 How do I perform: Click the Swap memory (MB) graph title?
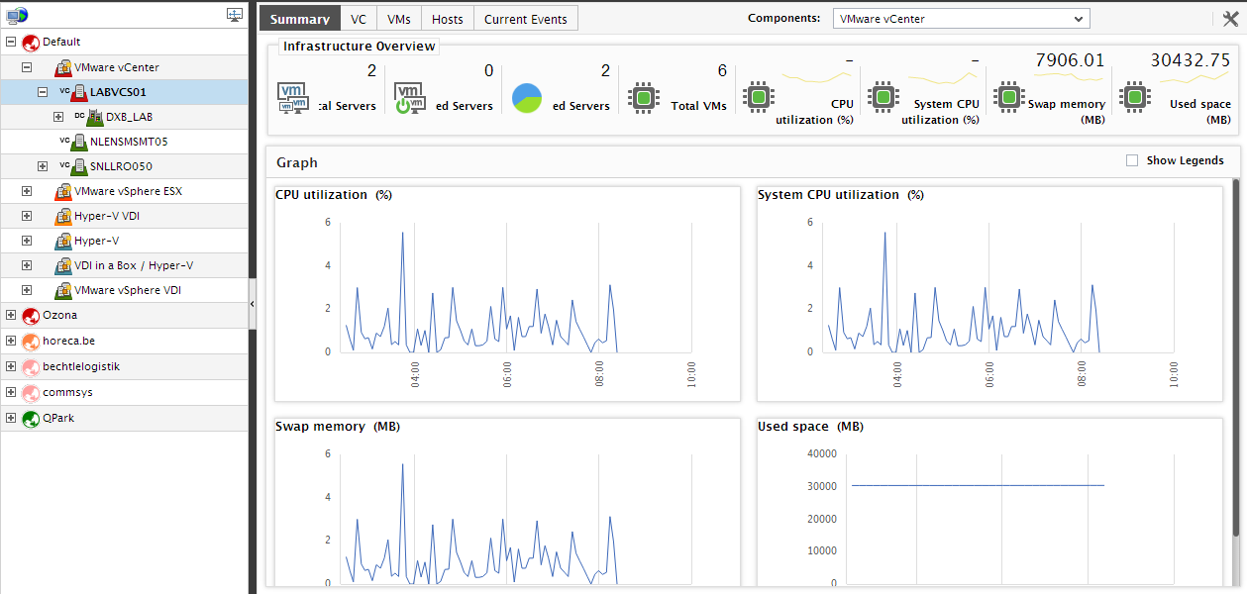click(338, 427)
